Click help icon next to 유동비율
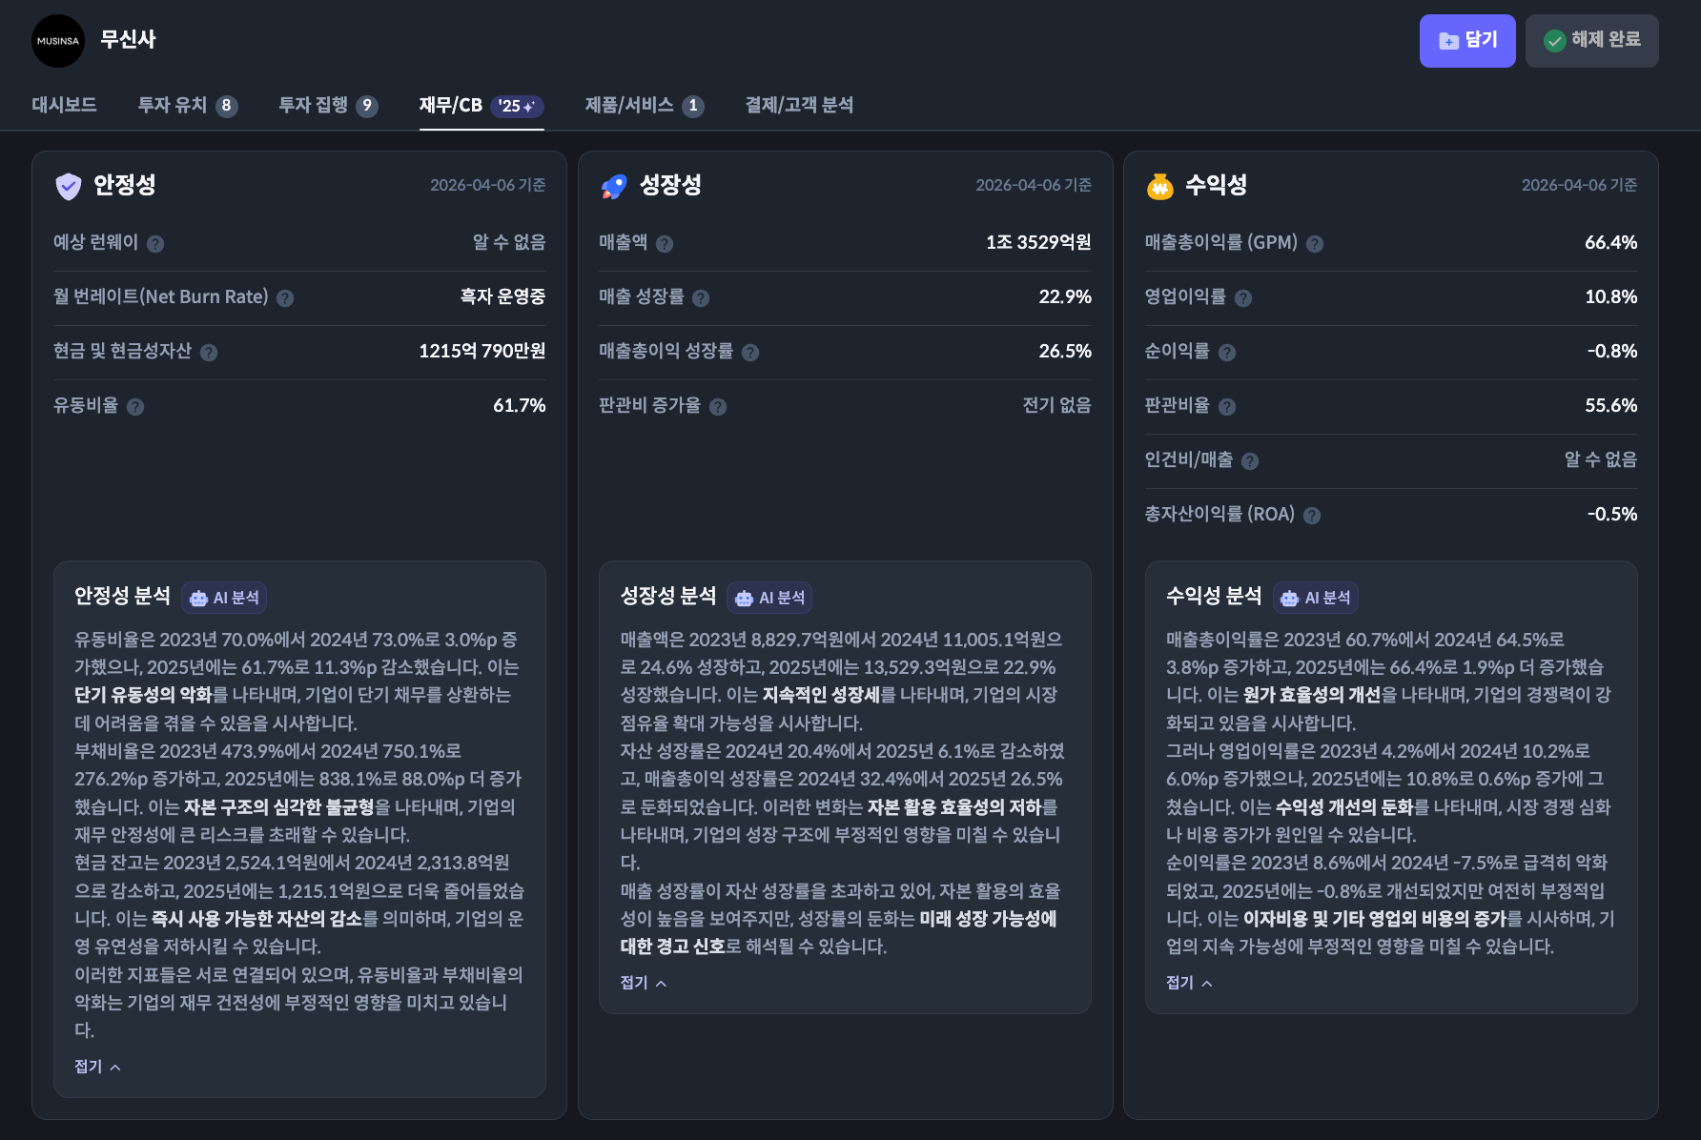Viewport: 1701px width, 1140px height. coord(135,407)
